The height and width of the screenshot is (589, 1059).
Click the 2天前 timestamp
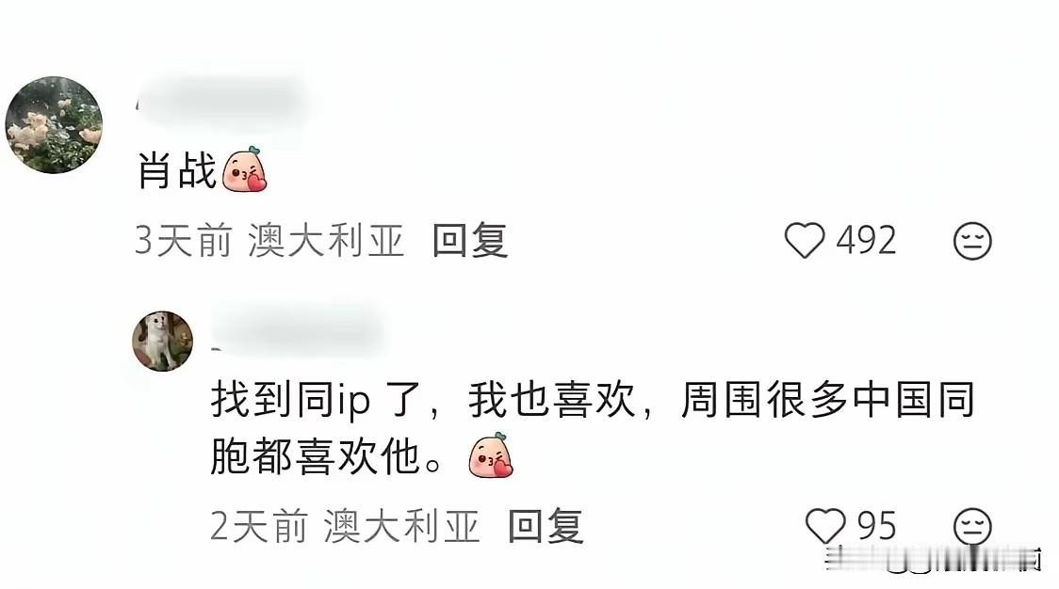tap(259, 526)
